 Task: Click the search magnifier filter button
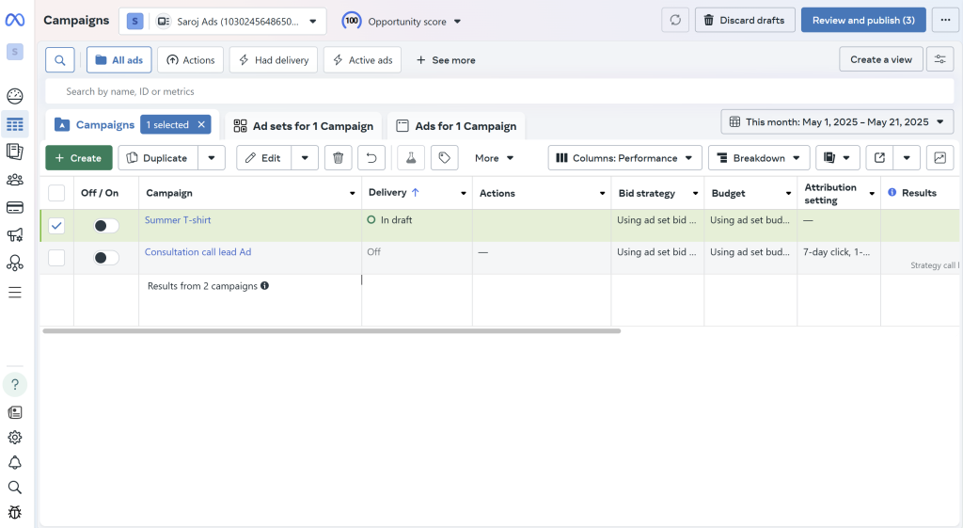[59, 60]
